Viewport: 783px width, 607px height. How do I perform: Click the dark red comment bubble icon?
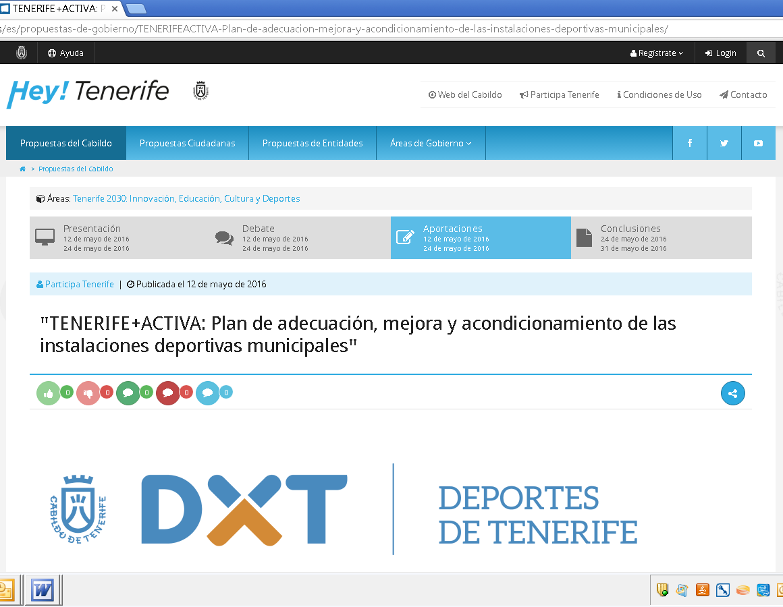tap(168, 393)
